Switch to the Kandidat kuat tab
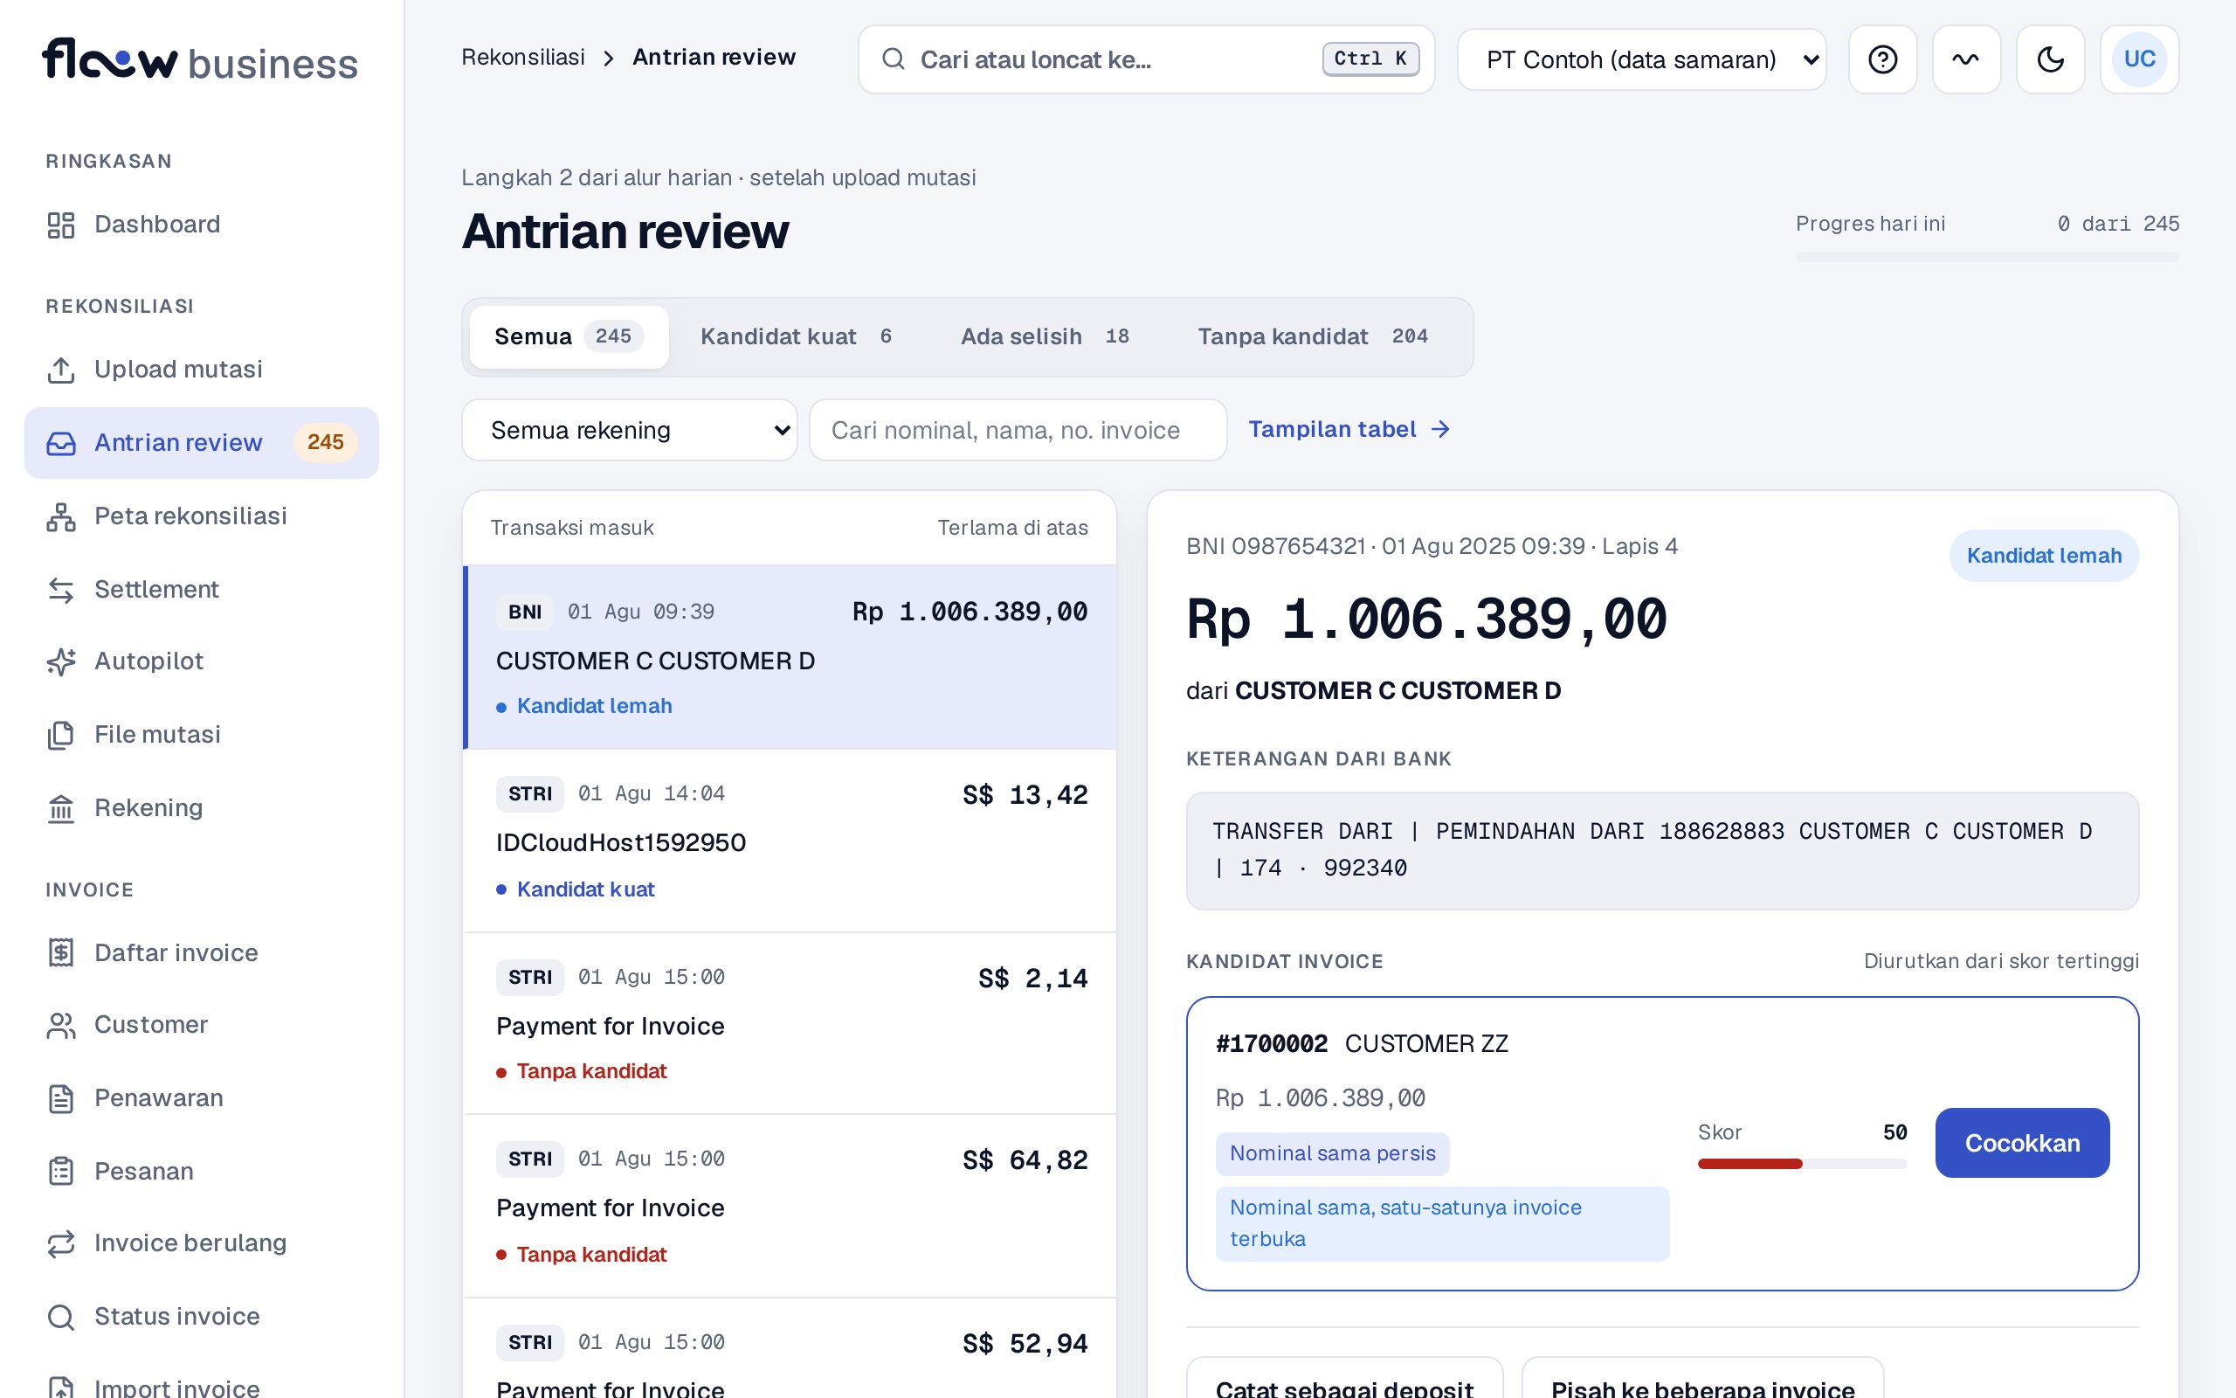The image size is (2236, 1398). tap(797, 336)
